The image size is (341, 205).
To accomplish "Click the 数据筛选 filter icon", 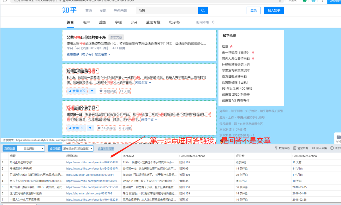I will [276, 148].
